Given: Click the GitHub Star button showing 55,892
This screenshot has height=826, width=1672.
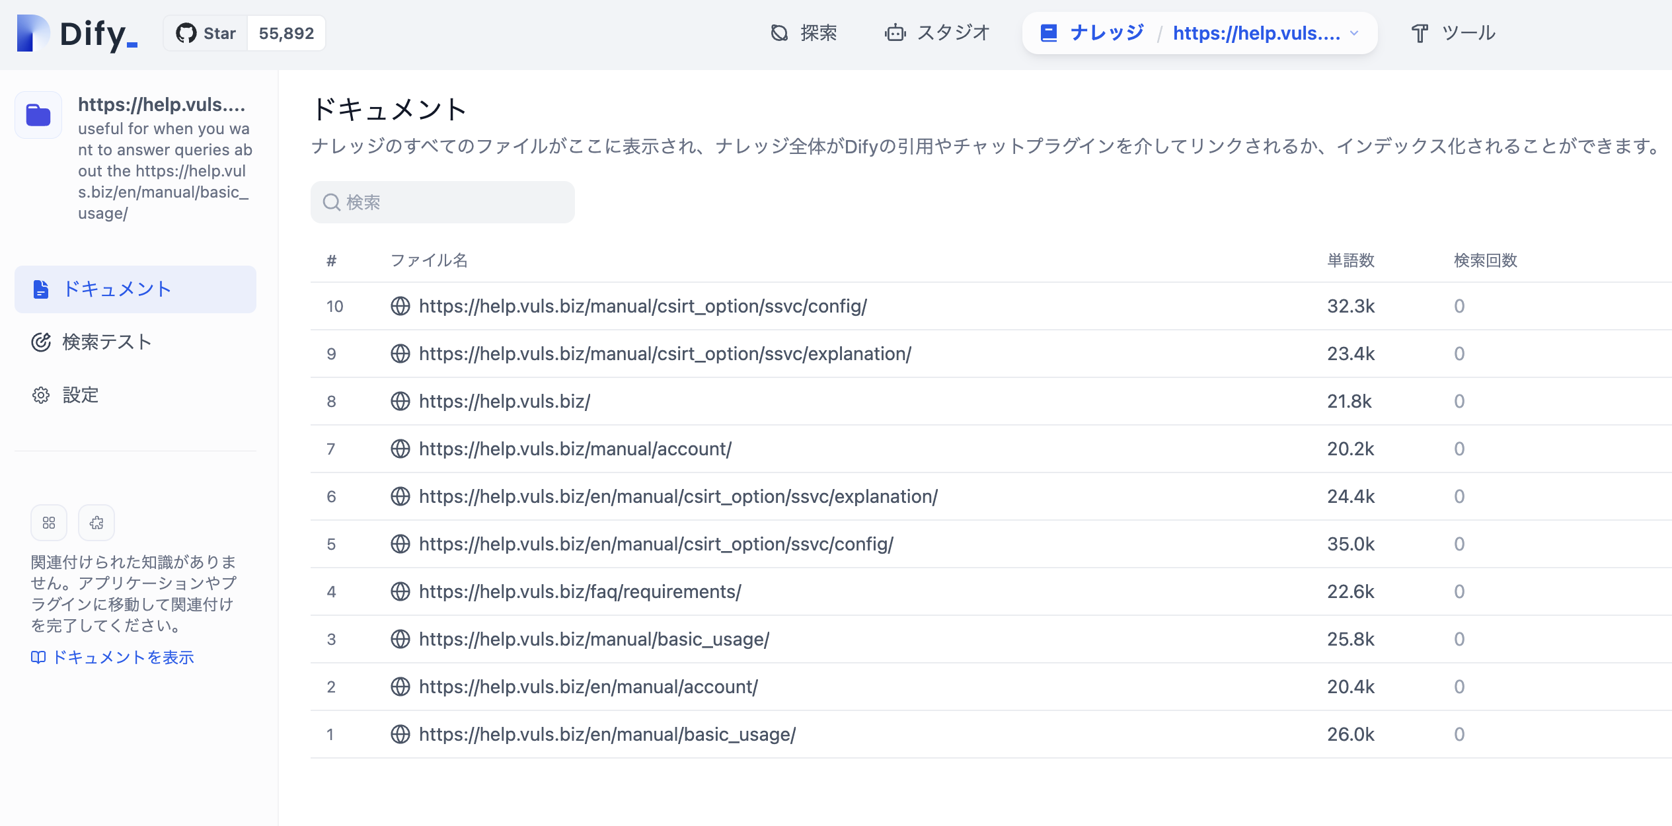Looking at the screenshot, I should pos(245,32).
